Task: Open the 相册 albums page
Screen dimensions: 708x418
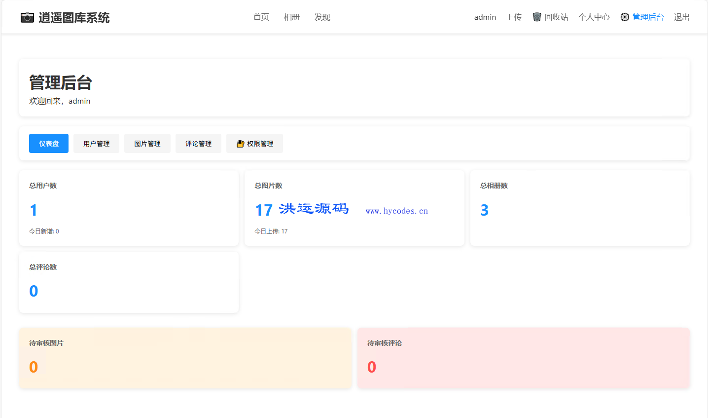Action: 291,17
